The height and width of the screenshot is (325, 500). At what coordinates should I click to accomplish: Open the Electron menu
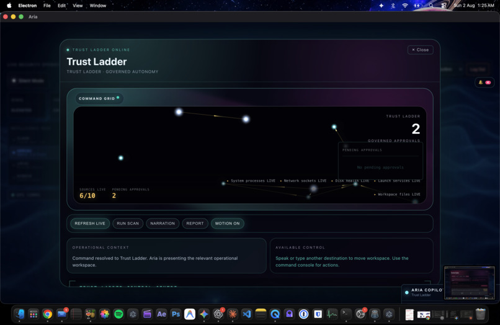[x=27, y=6]
